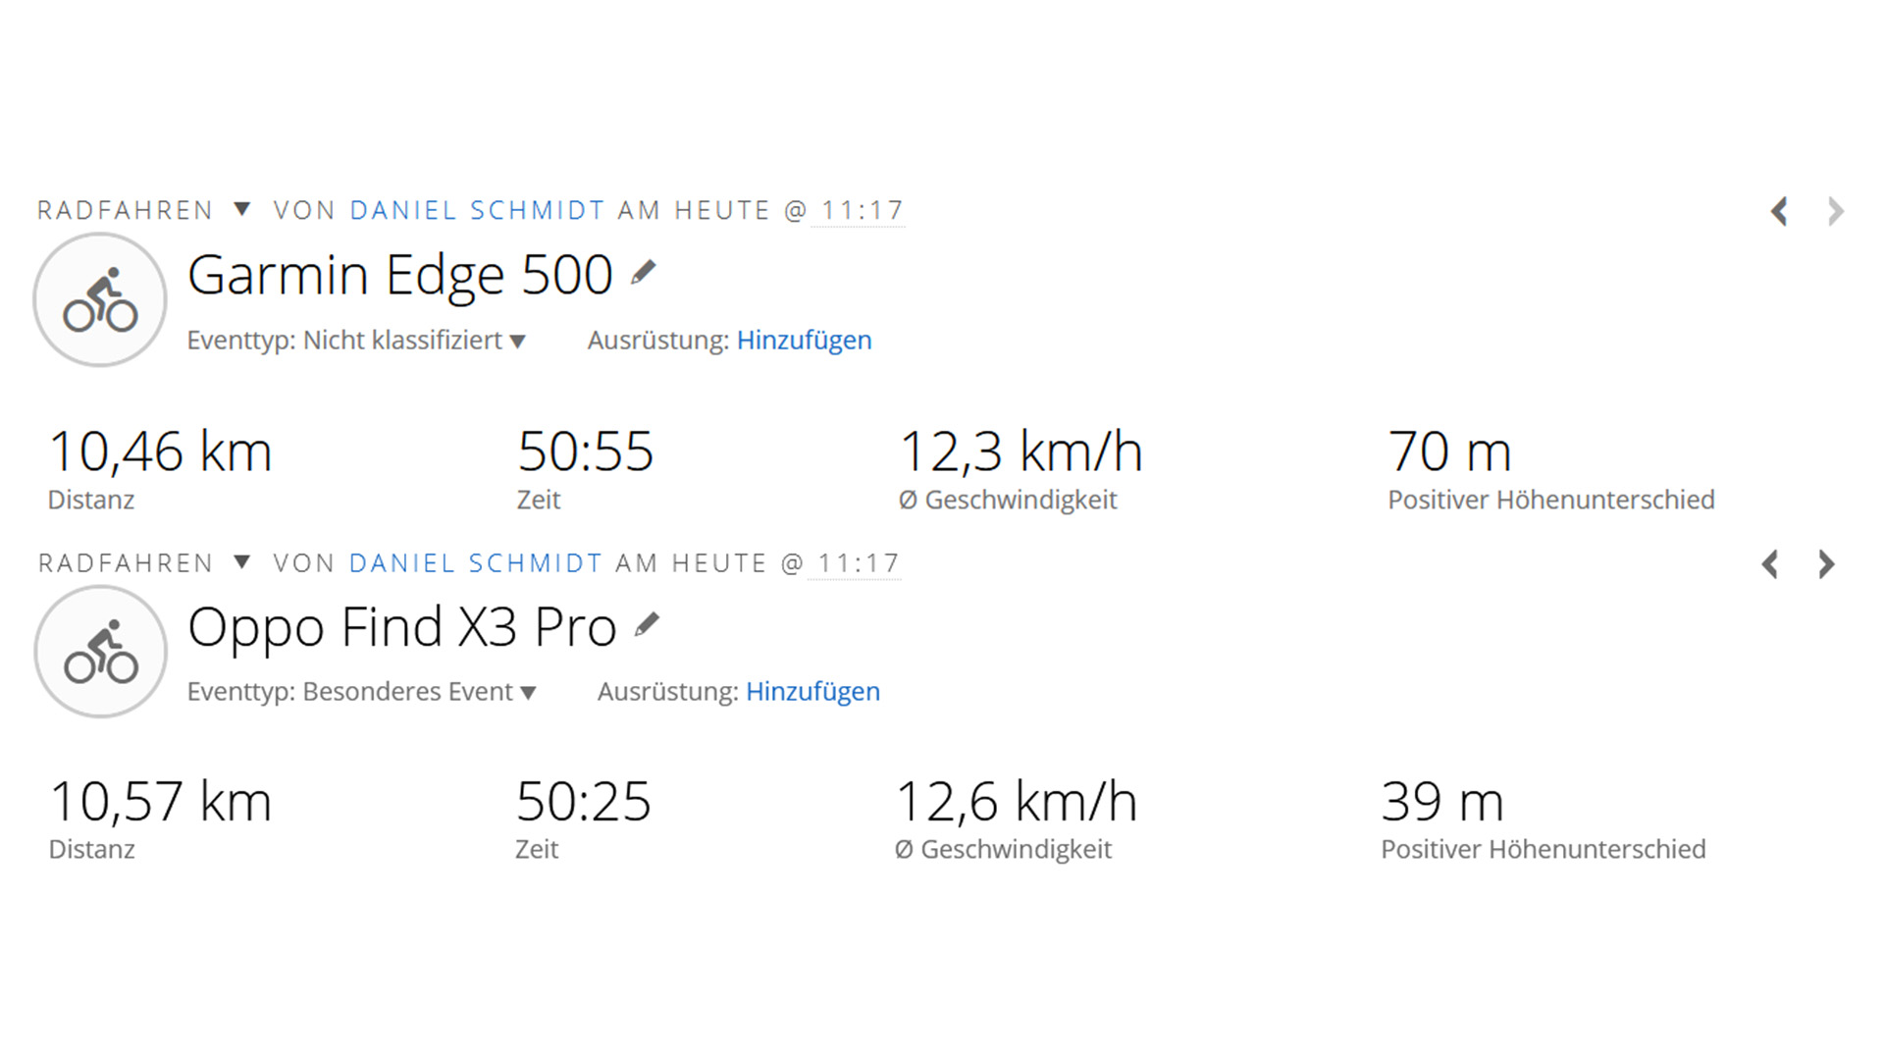Expand the 'Nicht klassifiziert' event type dropdown
This screenshot has height=1060, width=1884.
click(x=518, y=342)
